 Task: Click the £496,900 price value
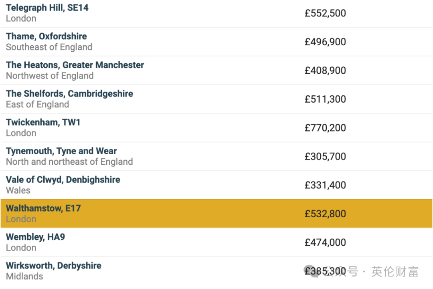point(325,42)
